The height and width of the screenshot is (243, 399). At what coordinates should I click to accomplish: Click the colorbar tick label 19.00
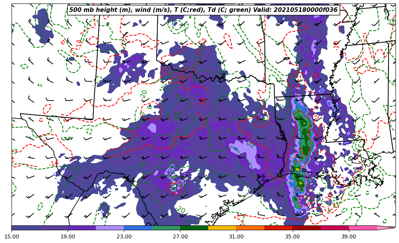(68, 236)
